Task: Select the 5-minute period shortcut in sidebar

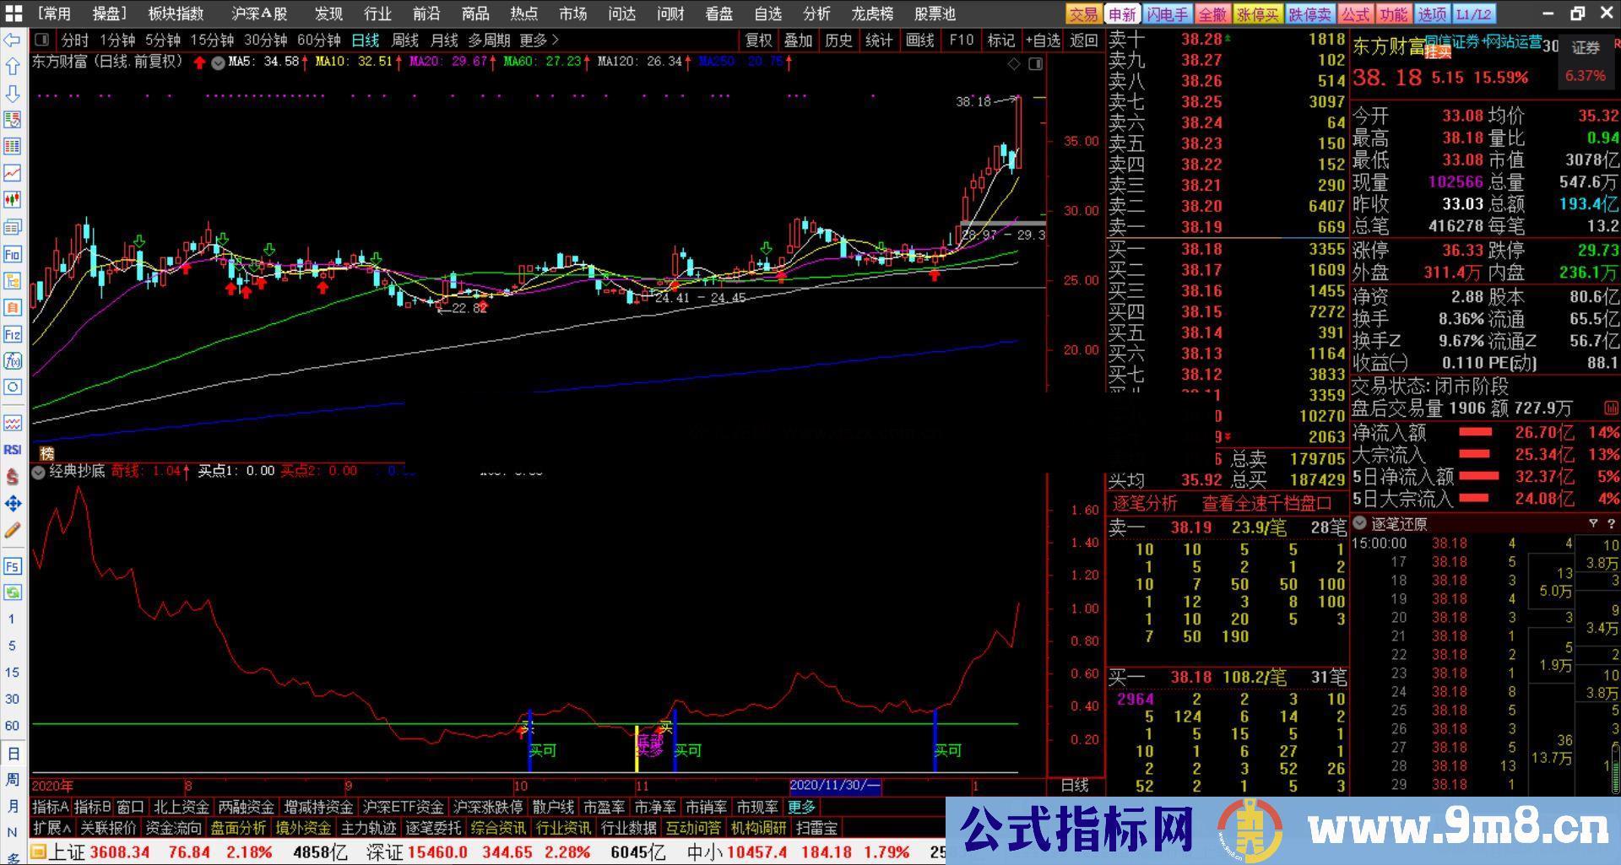Action: [x=12, y=646]
